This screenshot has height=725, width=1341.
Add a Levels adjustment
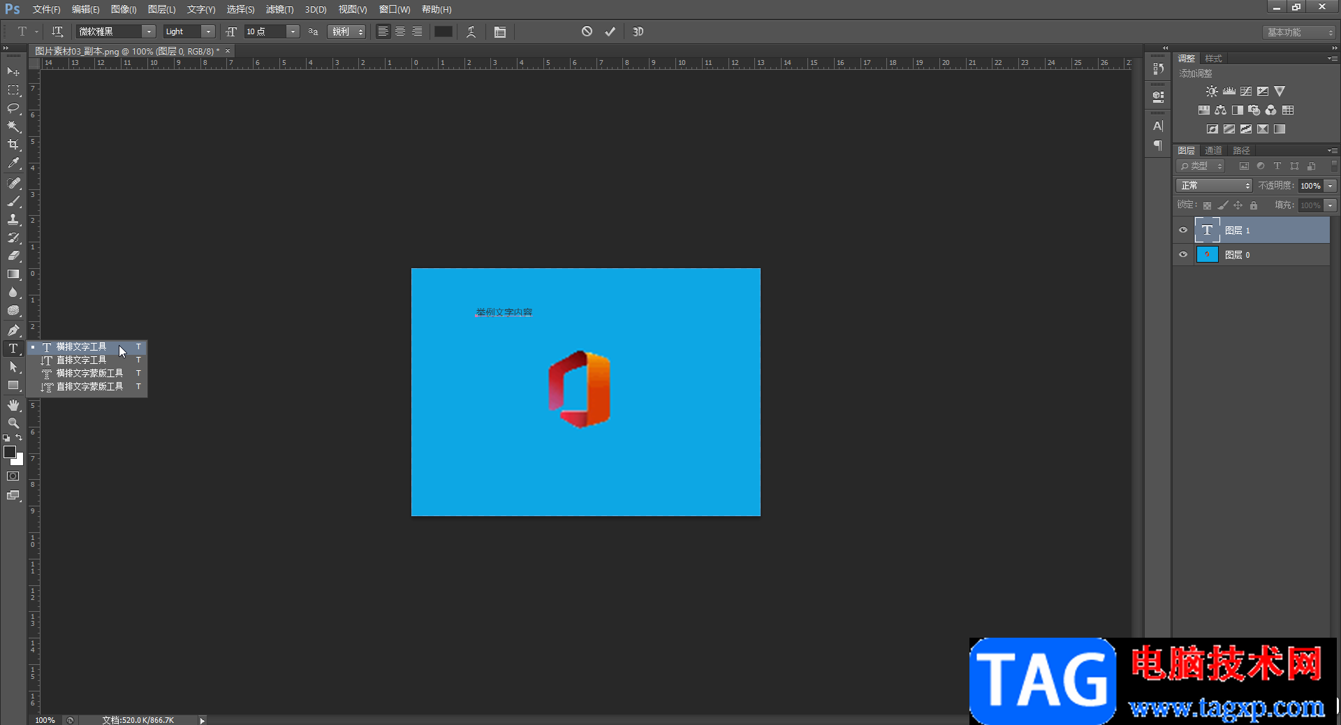click(1229, 91)
